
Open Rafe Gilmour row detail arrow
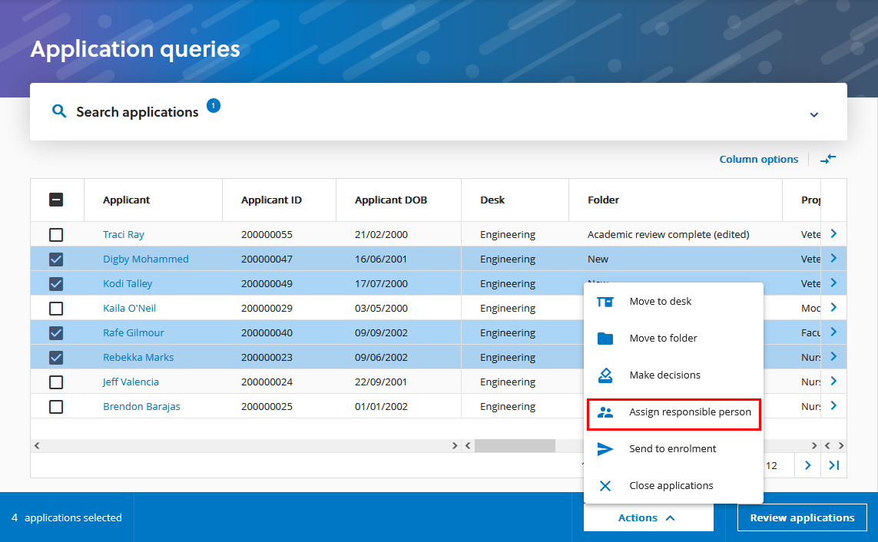click(833, 332)
